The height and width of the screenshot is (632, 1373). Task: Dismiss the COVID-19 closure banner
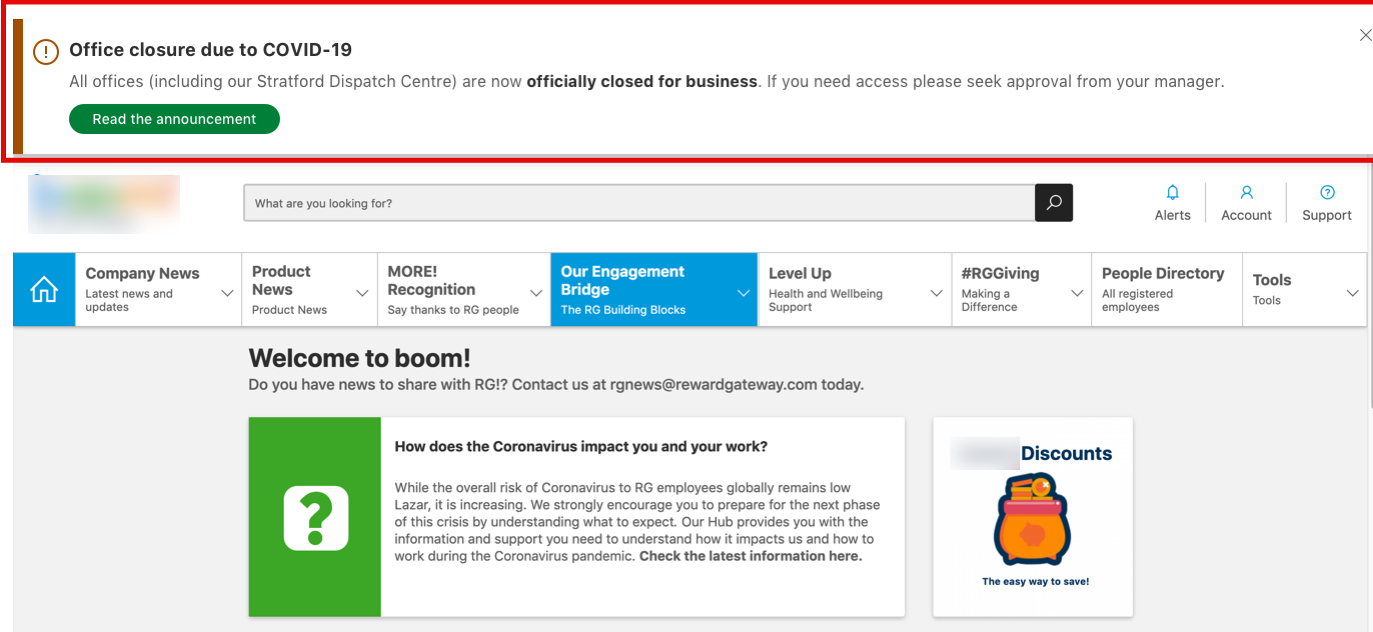point(1364,35)
